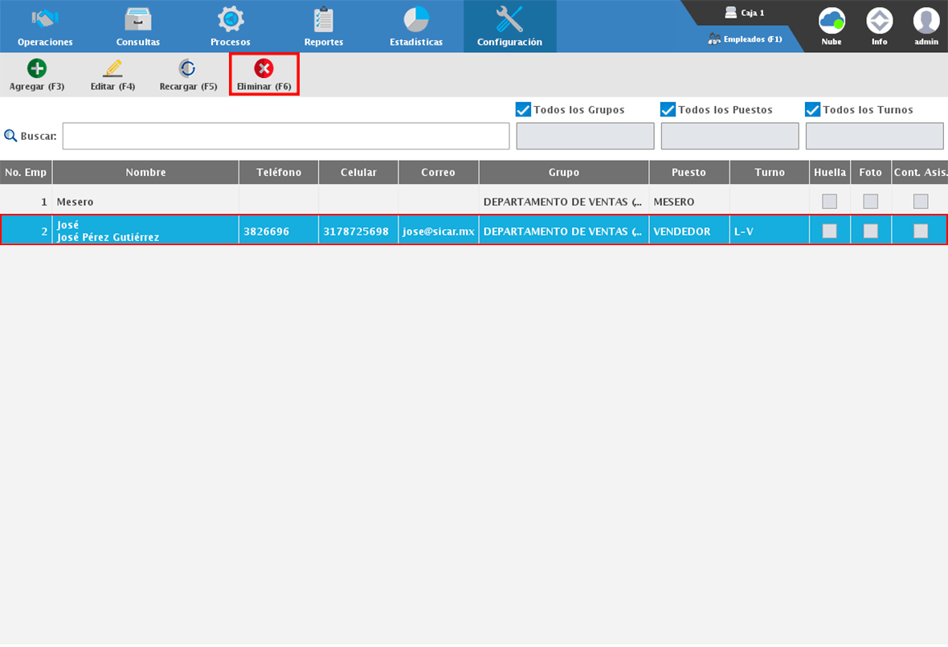Open the Nube cloud icon
Screen dimensions: 948x647
coord(832,21)
